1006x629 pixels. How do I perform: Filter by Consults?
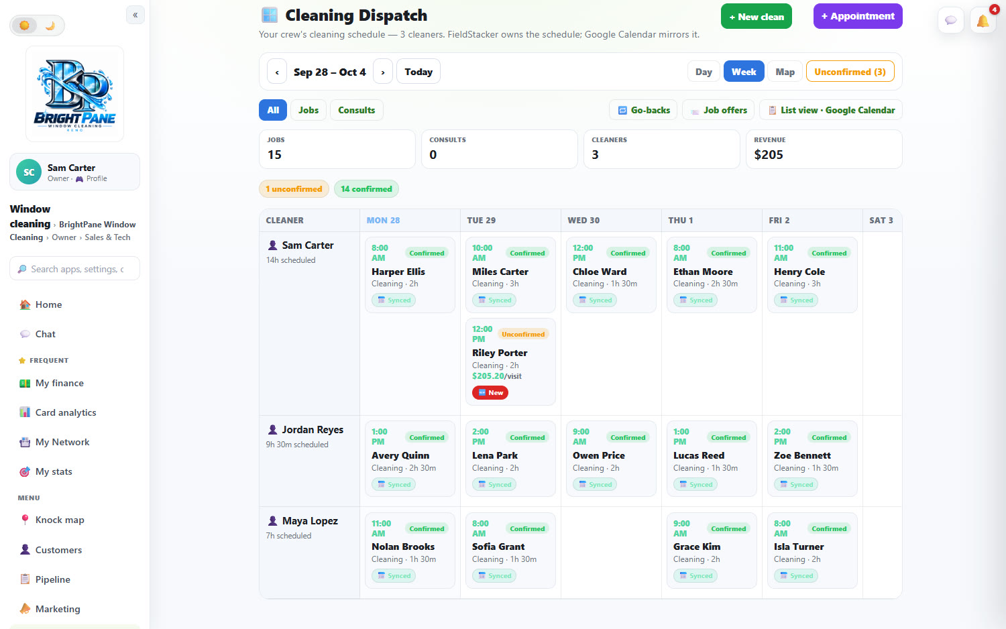click(x=357, y=110)
